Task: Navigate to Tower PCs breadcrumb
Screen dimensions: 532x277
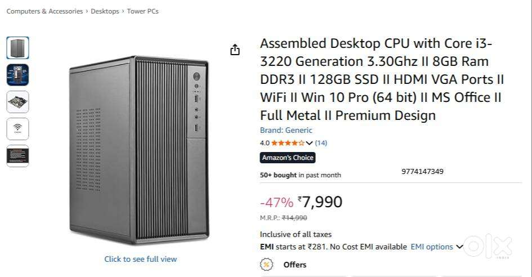Action: (x=142, y=11)
